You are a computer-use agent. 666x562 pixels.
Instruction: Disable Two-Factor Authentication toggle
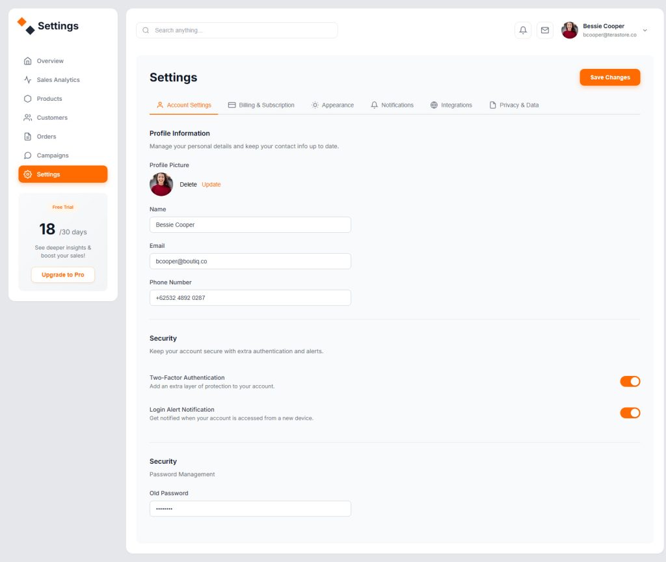tap(630, 381)
